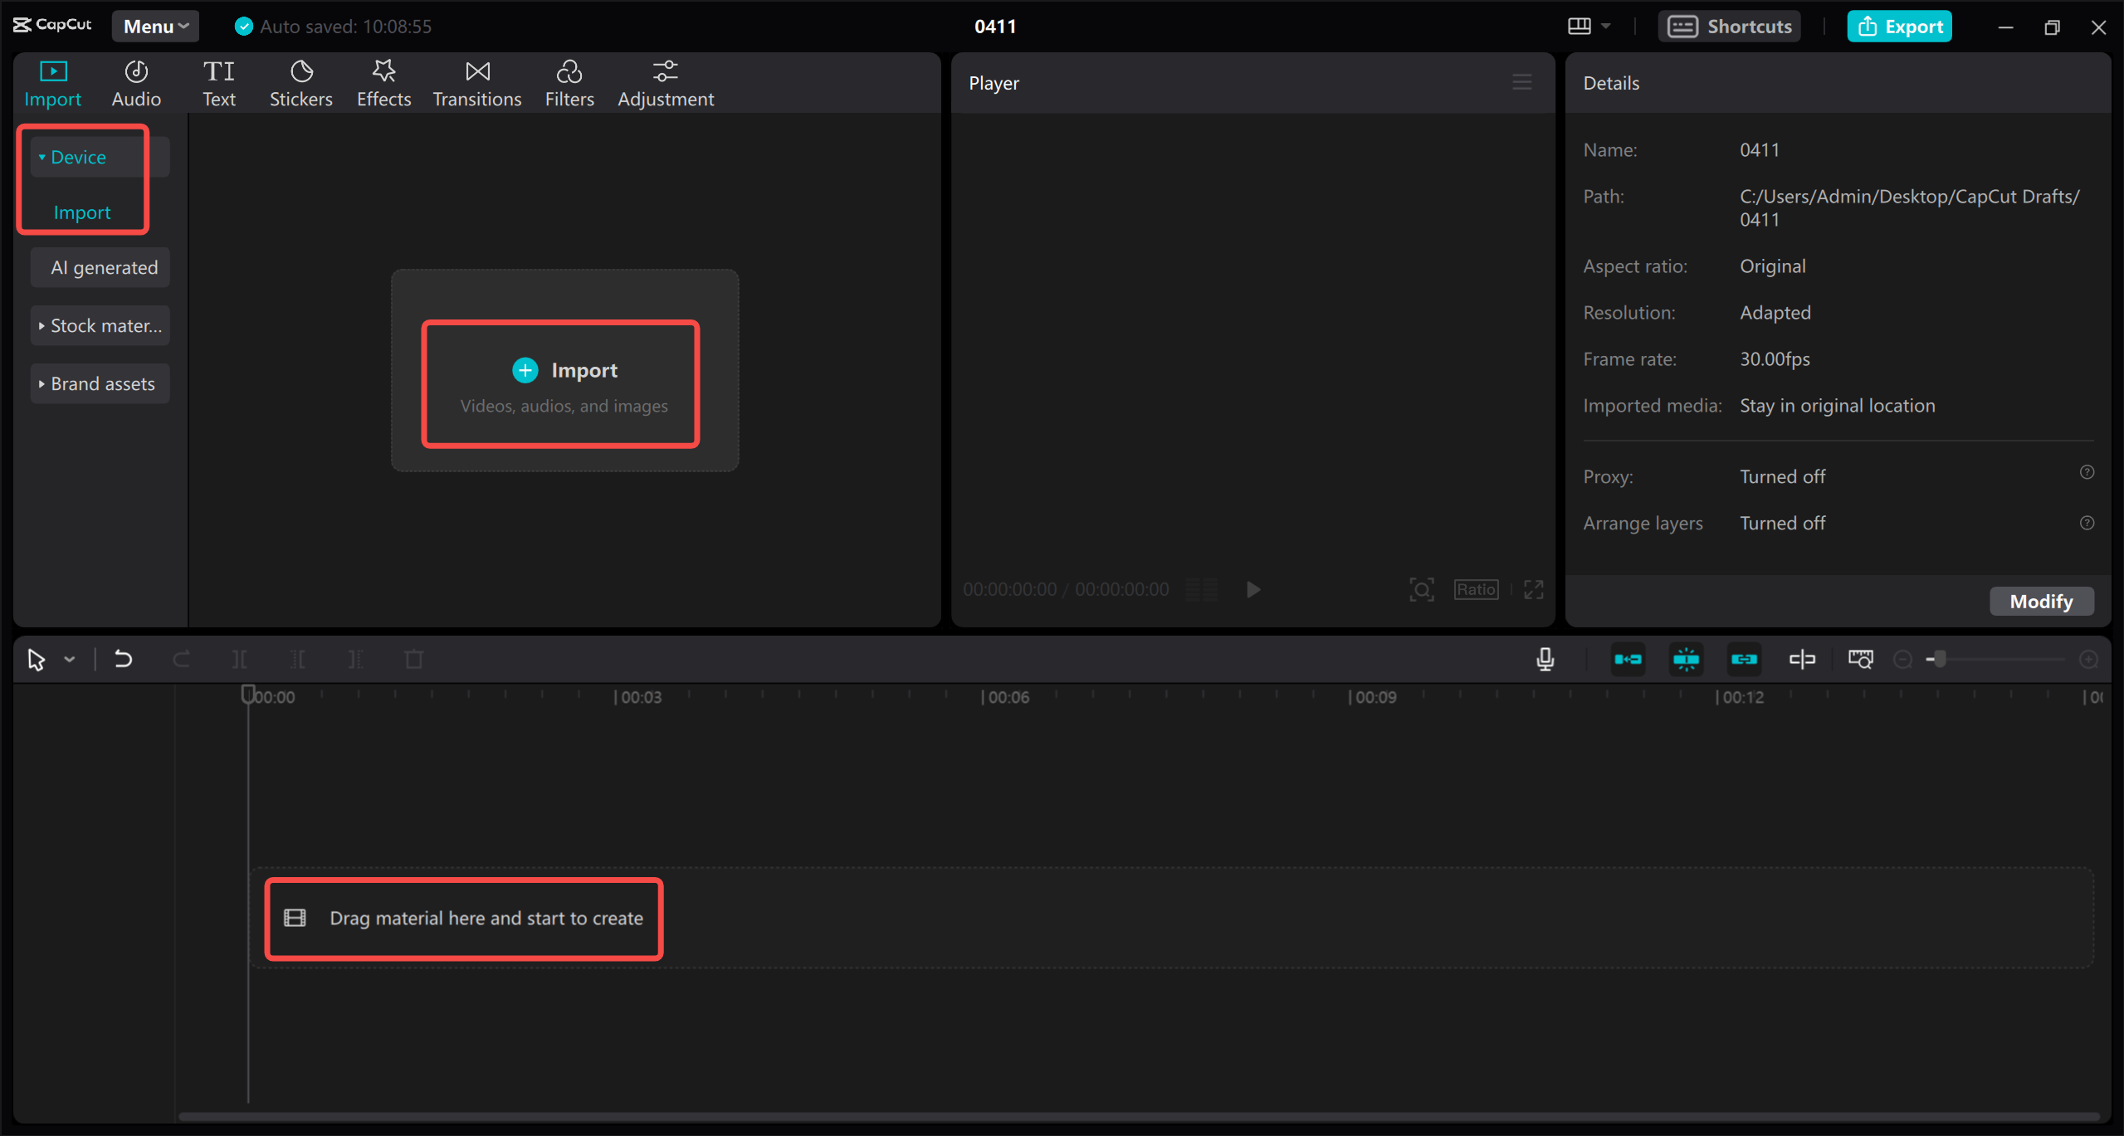Open player zoom options with the magnifier icon
Screen dimensions: 2124x1136
pos(1421,589)
